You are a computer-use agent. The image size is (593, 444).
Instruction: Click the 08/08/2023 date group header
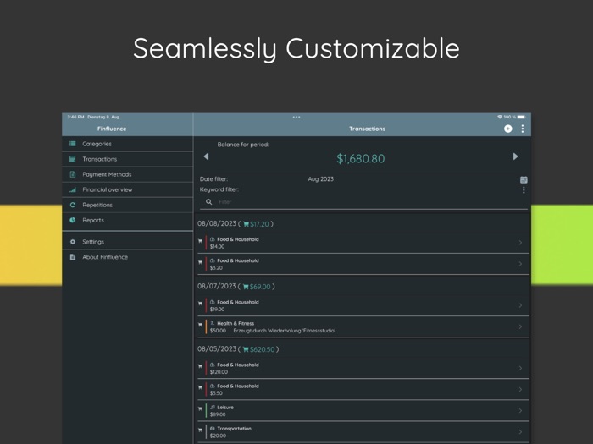click(236, 224)
